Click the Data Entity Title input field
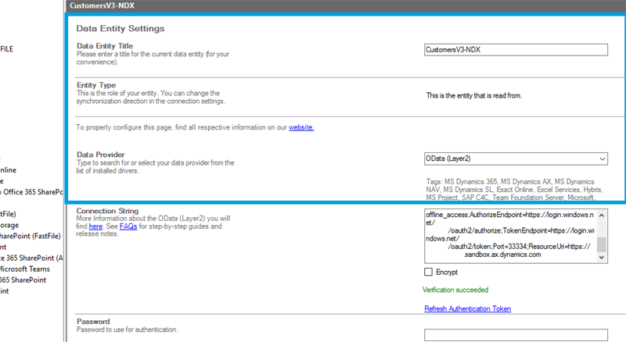Screen dimensions: 626x342 (515, 49)
